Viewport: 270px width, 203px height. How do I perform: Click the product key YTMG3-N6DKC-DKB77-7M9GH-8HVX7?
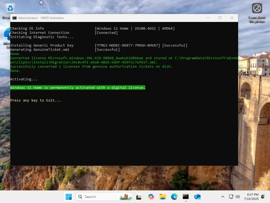tap(127, 45)
